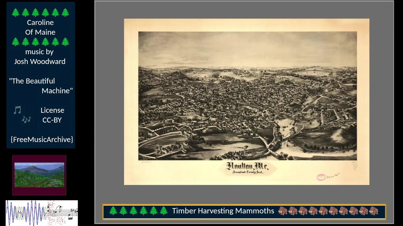403x226 pixels.
Task: Click the red circular library stamp on the map
Action: coord(321,177)
